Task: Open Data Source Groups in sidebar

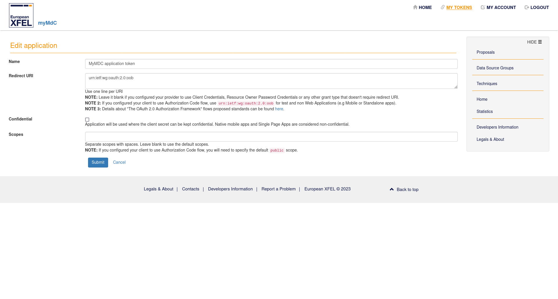Action: pos(495,68)
